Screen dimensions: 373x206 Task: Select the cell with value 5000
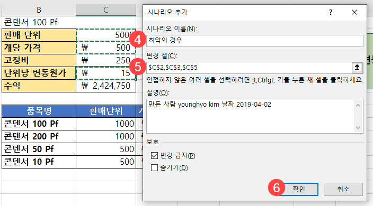pyautogui.click(x=106, y=35)
